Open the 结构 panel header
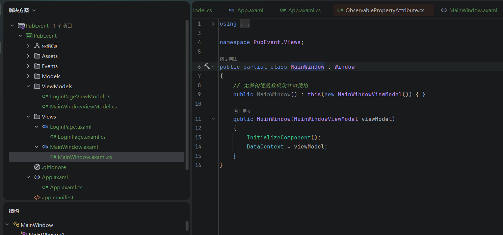This screenshot has width=503, height=235. point(14,211)
